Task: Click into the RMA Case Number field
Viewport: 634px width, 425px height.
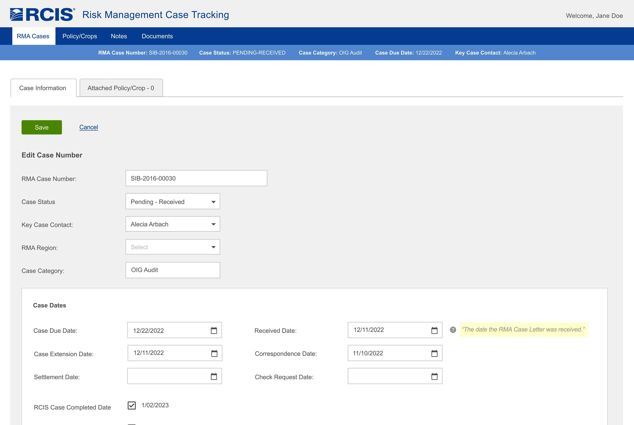Action: tap(196, 178)
